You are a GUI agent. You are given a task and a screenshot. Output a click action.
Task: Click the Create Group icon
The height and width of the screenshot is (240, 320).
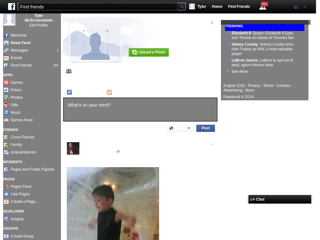pos(6,236)
